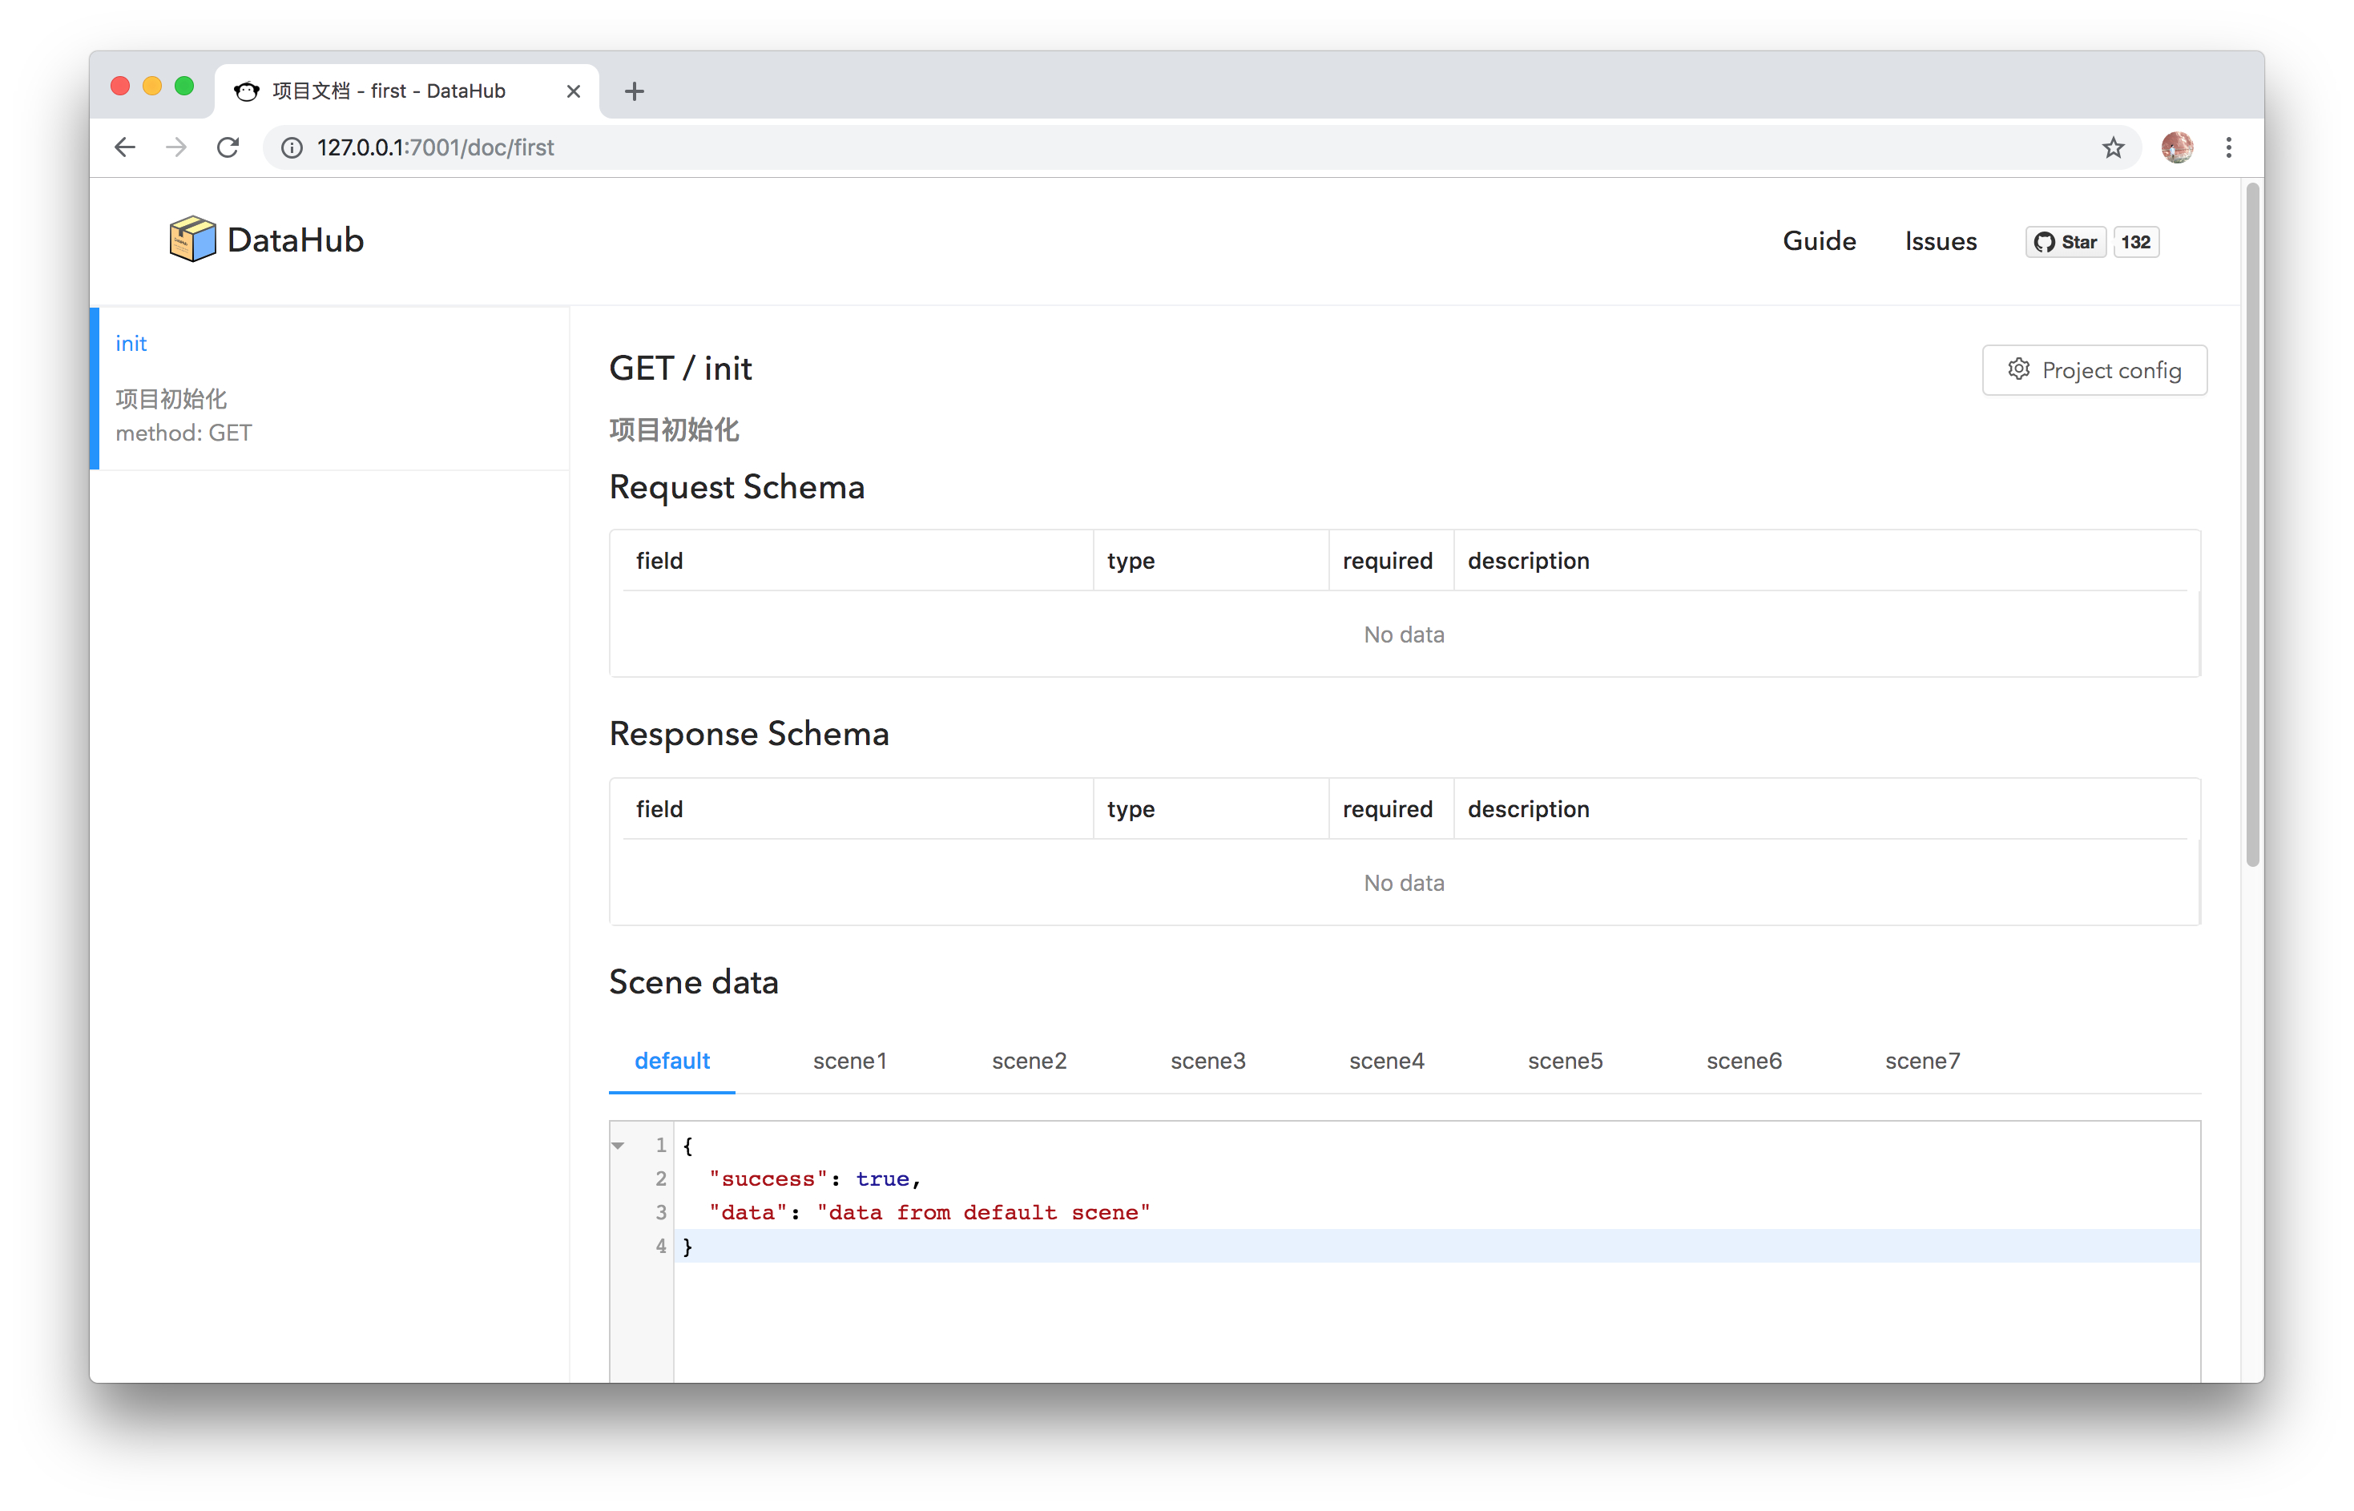Collapse JSON block with fold arrow at line 1
The height and width of the screenshot is (1511, 2354).
click(x=619, y=1145)
